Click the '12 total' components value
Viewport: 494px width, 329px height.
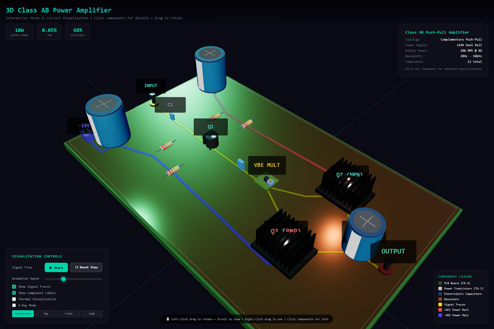(x=475, y=62)
